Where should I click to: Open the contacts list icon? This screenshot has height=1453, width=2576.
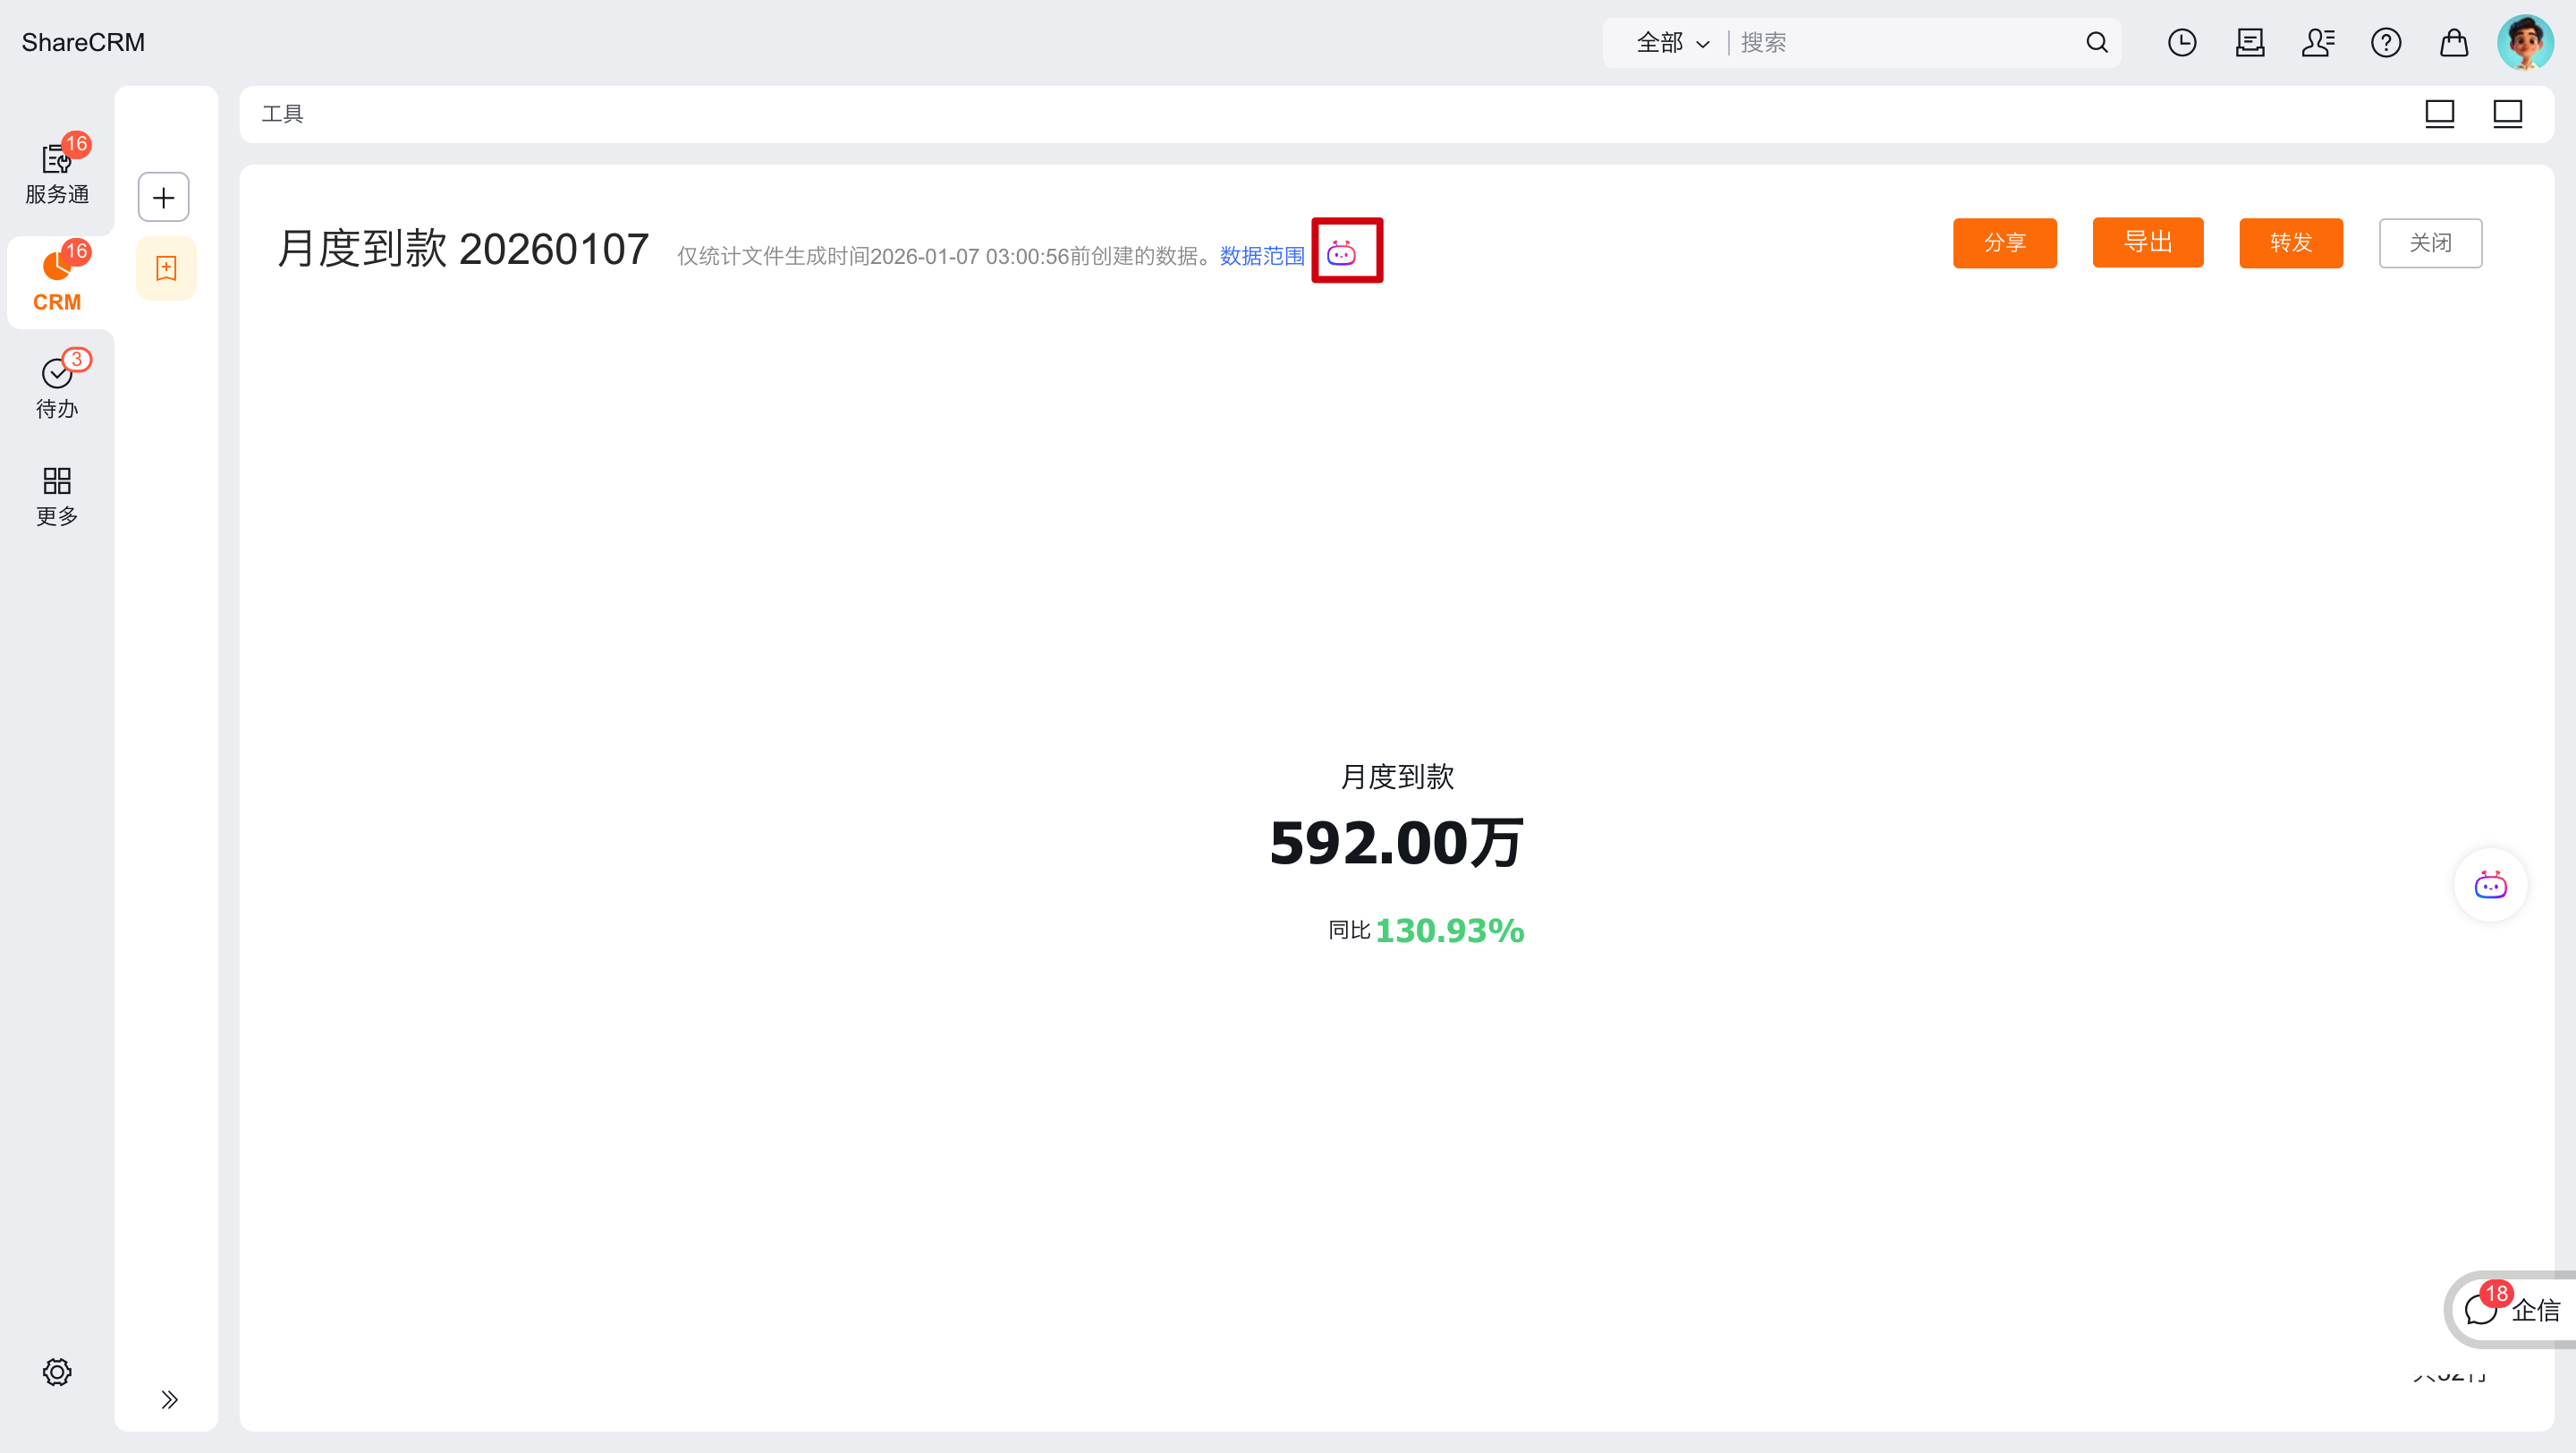tap(2317, 43)
